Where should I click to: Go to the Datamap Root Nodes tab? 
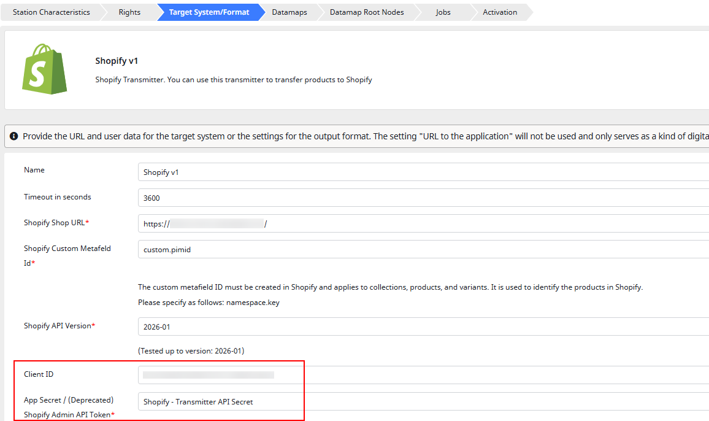(x=367, y=12)
